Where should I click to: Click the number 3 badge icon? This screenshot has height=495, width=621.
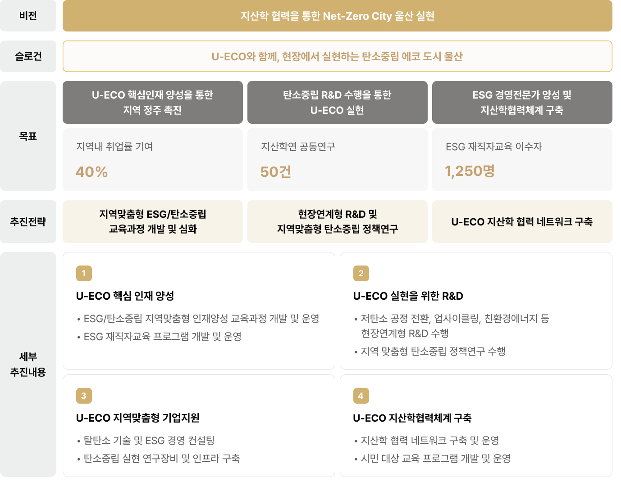coord(84,396)
